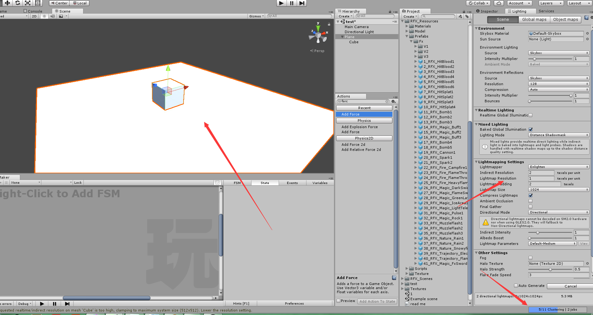Screen dimensions: 593x315
Task: Toggle 2D mode in the Scene view toolbar
Action: 34,16
